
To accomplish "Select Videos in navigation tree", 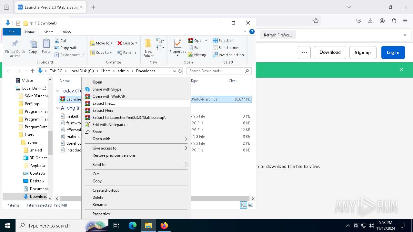I will click(25, 81).
